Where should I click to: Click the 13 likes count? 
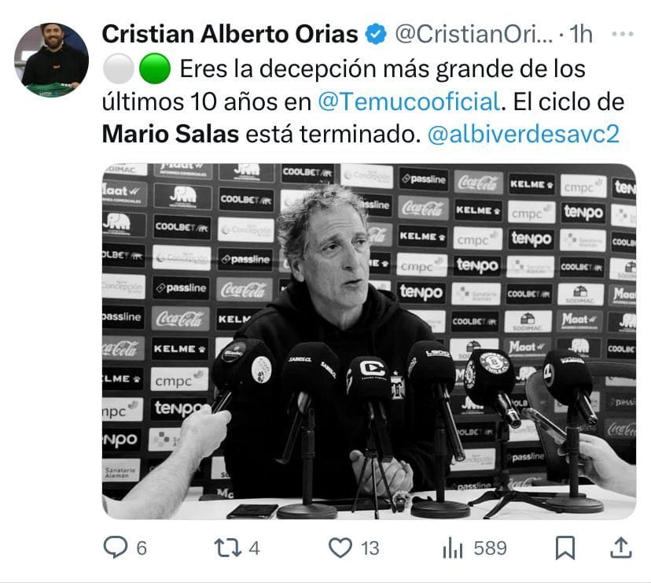pyautogui.click(x=370, y=548)
